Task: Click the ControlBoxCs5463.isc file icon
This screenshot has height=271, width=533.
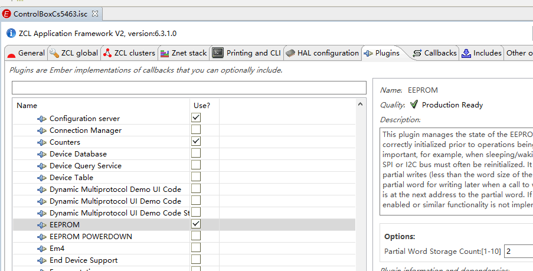Action: tap(6, 14)
